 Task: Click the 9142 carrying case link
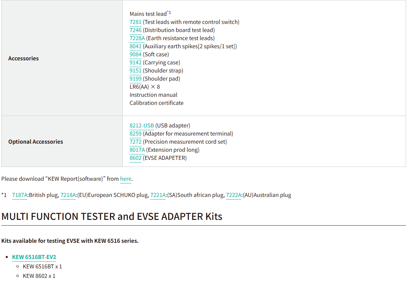pos(136,63)
